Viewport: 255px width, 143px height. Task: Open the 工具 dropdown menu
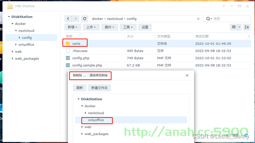click(x=128, y=27)
